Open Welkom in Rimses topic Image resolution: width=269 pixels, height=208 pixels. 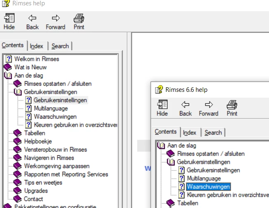[37, 59]
